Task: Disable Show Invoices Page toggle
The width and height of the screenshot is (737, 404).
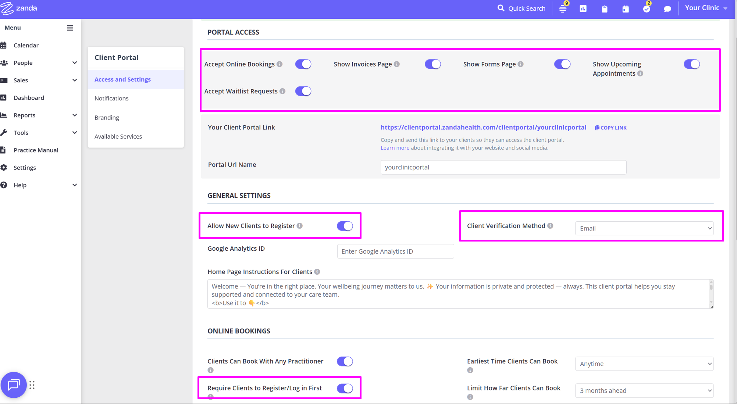Action: pos(432,64)
